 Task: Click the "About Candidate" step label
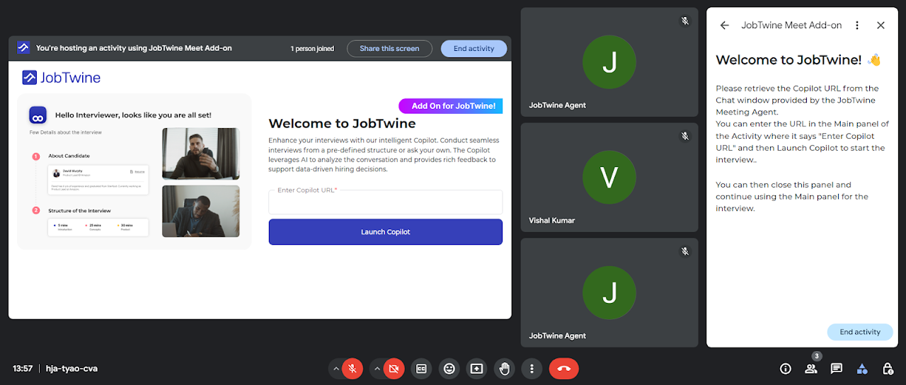69,156
